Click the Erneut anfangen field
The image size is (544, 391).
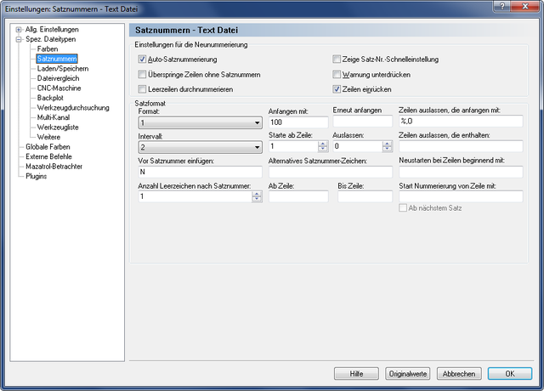coord(363,121)
